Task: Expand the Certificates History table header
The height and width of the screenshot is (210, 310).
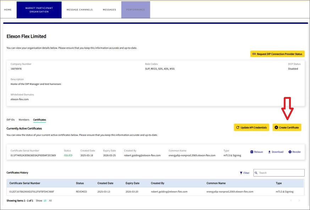Action: 155,183
